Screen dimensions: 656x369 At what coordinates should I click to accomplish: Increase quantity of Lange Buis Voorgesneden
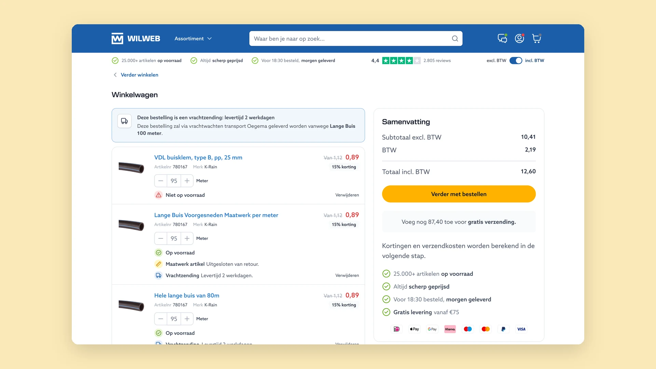point(187,238)
